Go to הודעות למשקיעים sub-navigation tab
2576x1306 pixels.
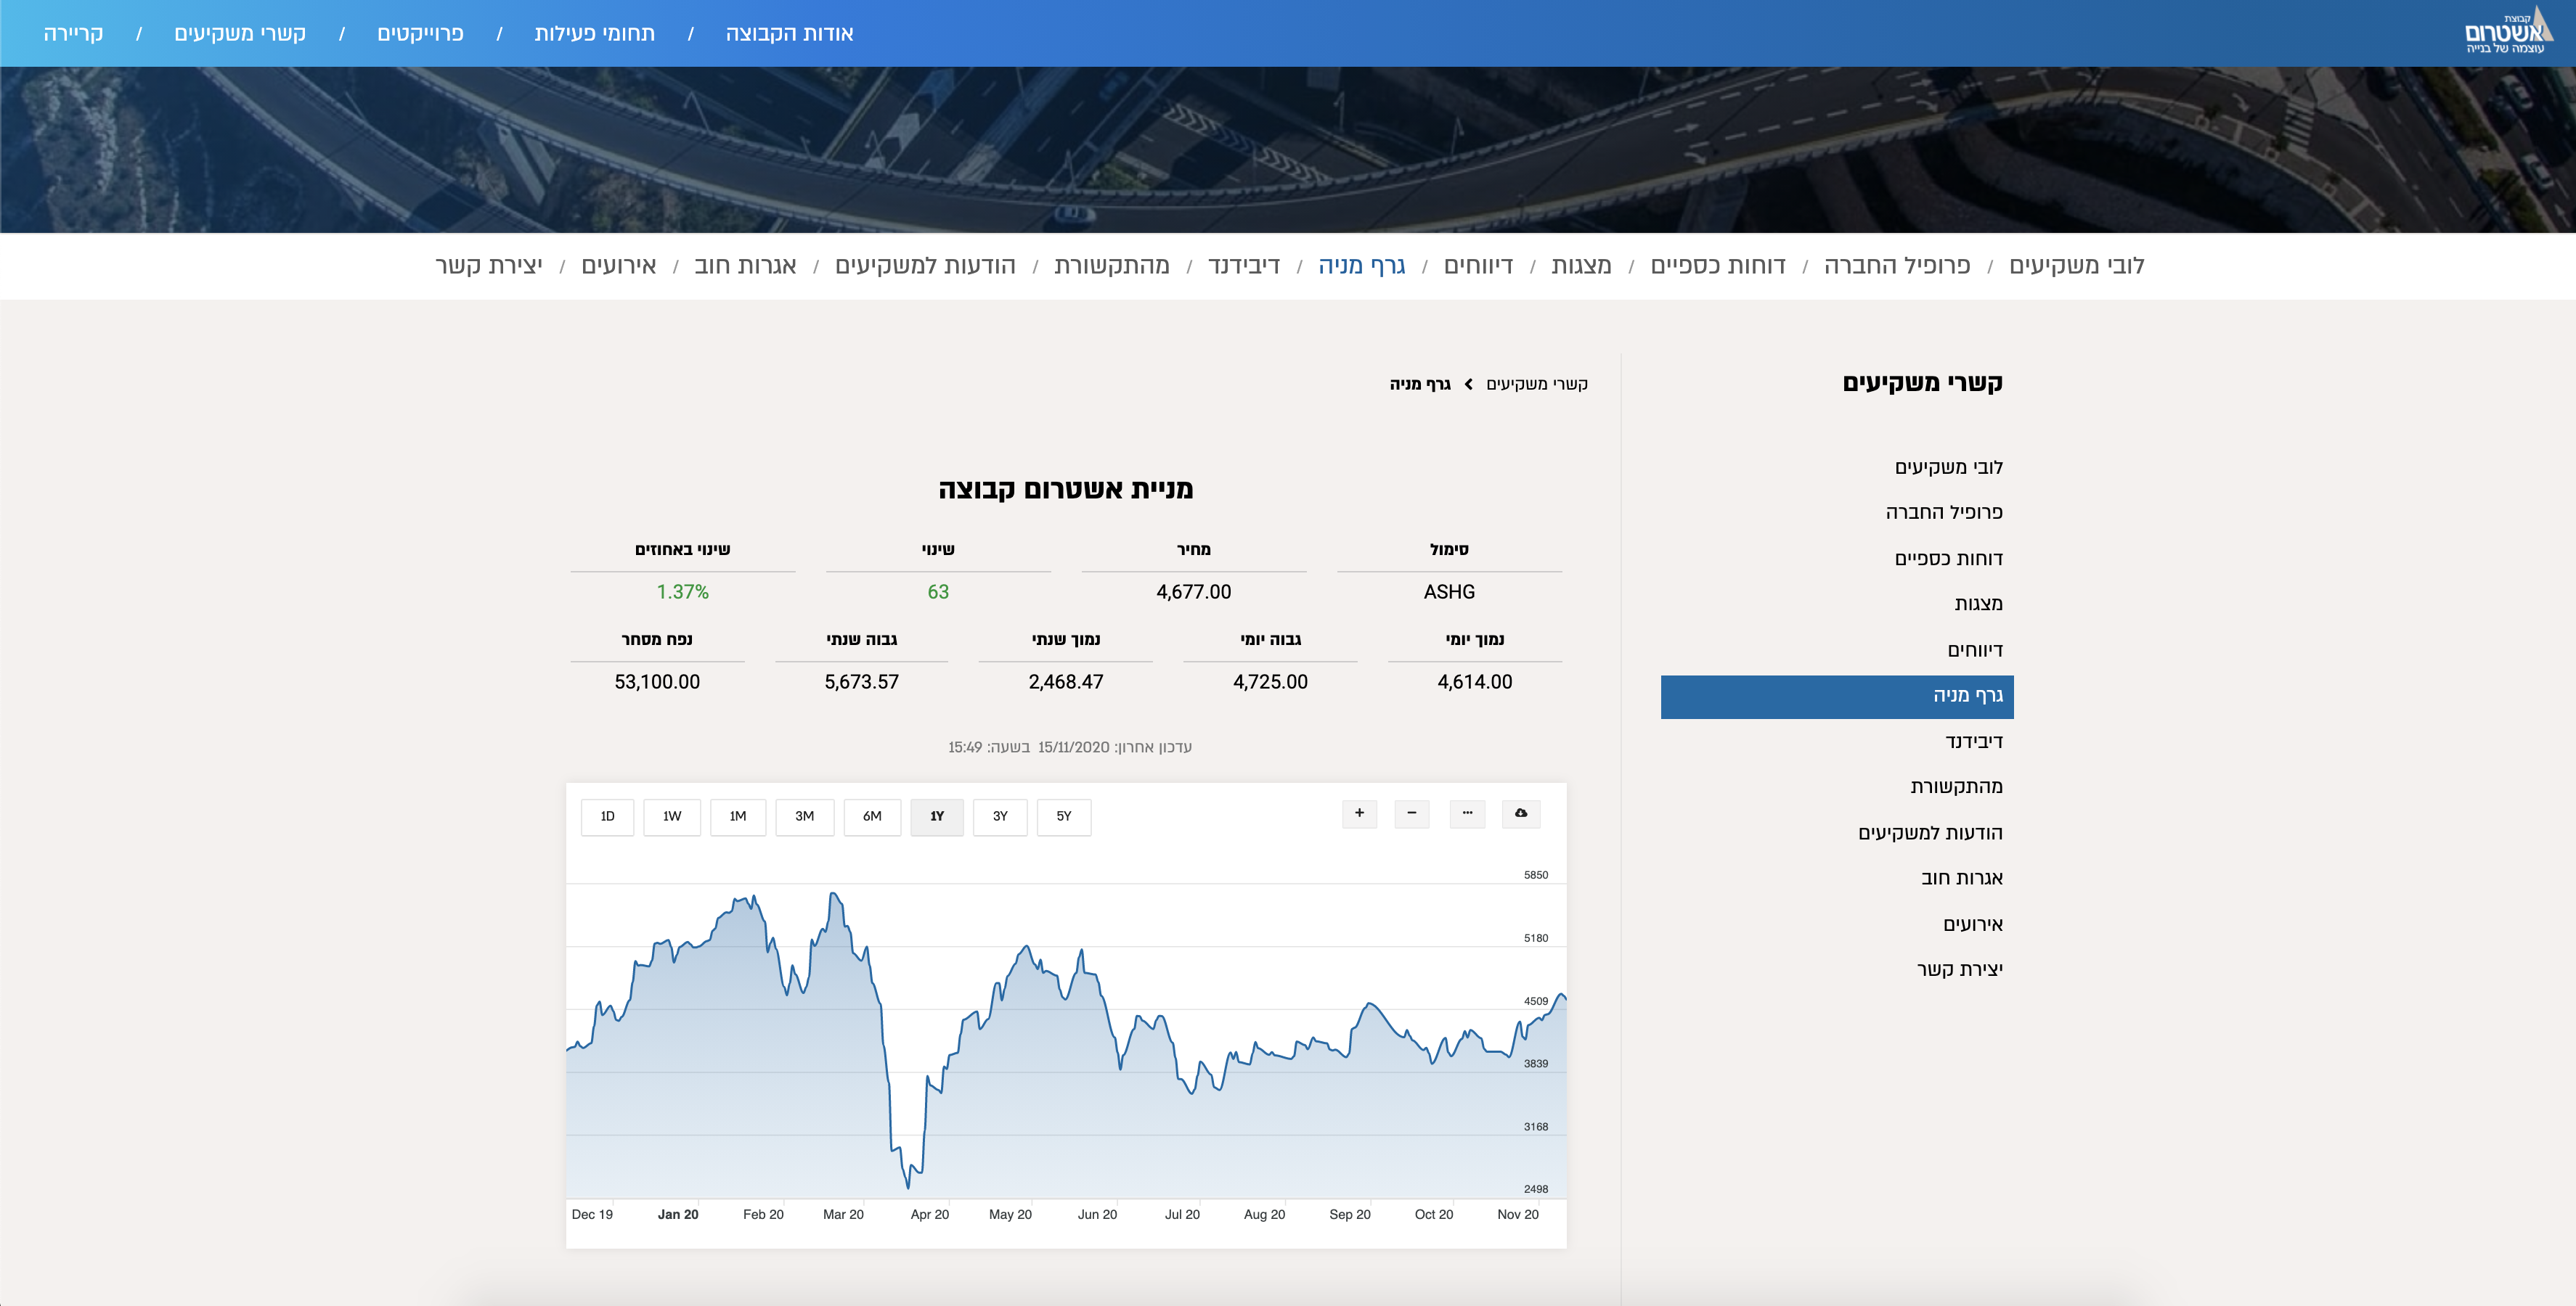tap(925, 266)
